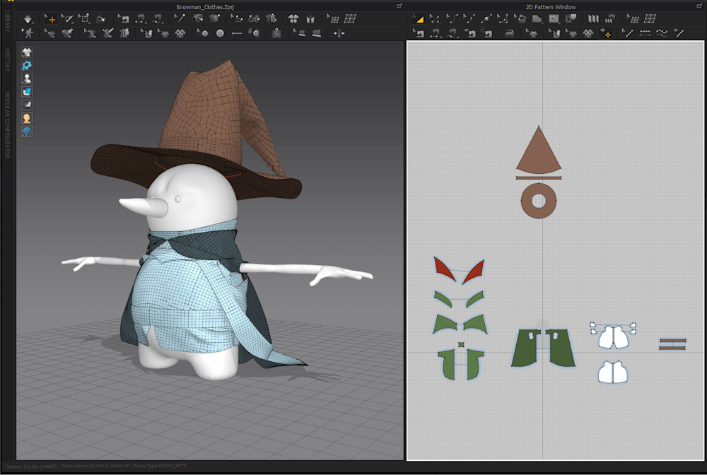Viewport: 707px width, 475px height.
Task: Click the Simulate down-arrow icon
Action: coord(28,19)
